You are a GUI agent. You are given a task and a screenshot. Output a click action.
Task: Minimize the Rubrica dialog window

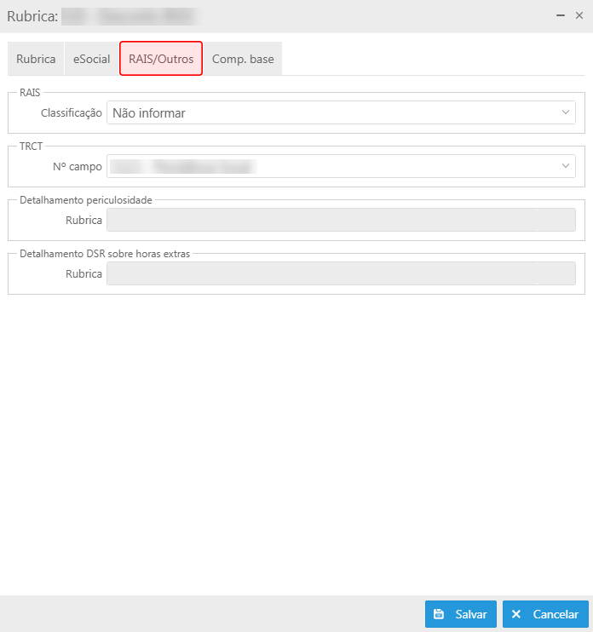(x=561, y=15)
